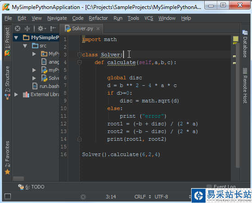
Task: Click the run.bash file icon
Action: click(35, 86)
